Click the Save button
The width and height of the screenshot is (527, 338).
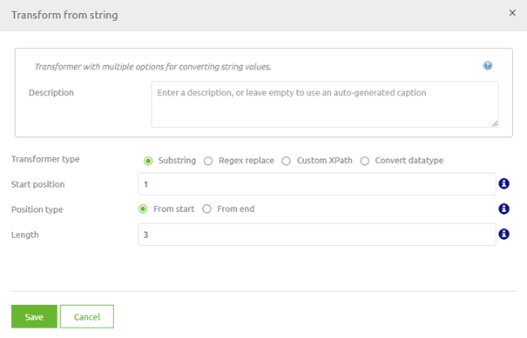coord(34,316)
